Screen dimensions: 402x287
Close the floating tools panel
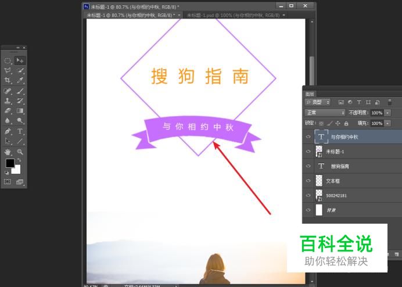click(x=24, y=48)
